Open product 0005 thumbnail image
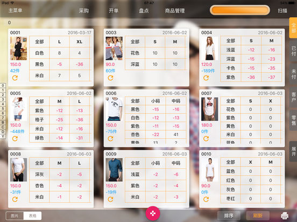This screenshot has width=297, height=222. tap(18, 109)
